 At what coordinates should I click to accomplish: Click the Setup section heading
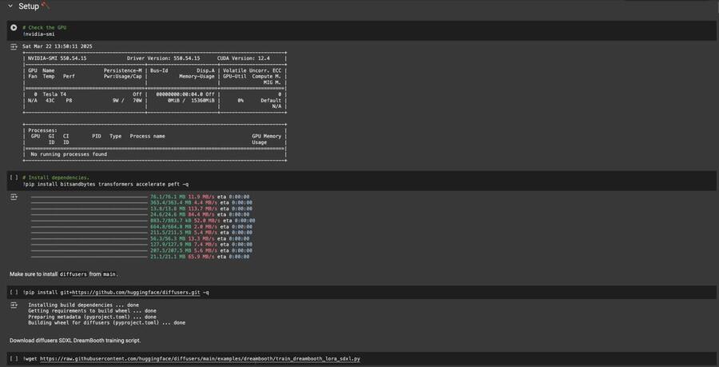pyautogui.click(x=29, y=6)
